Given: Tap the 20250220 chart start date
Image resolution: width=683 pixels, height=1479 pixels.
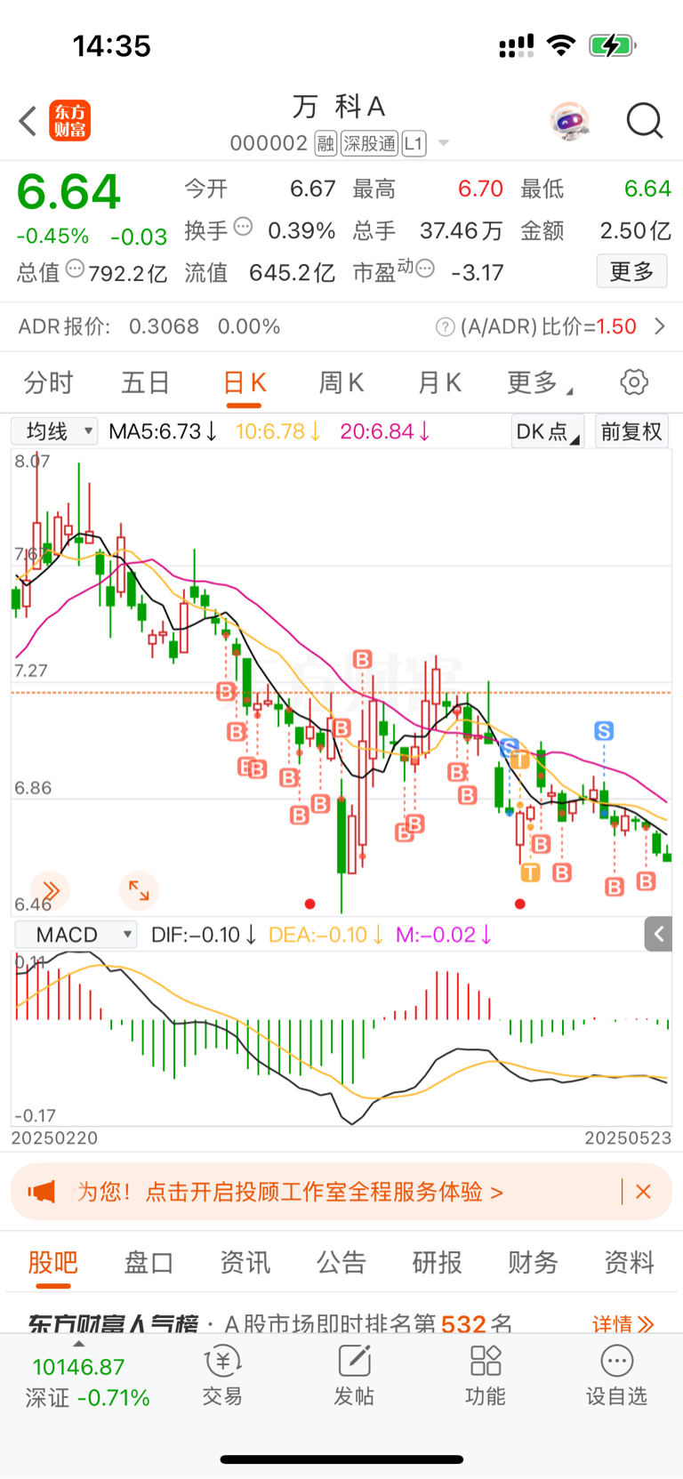Looking at the screenshot, I should click(x=54, y=1137).
